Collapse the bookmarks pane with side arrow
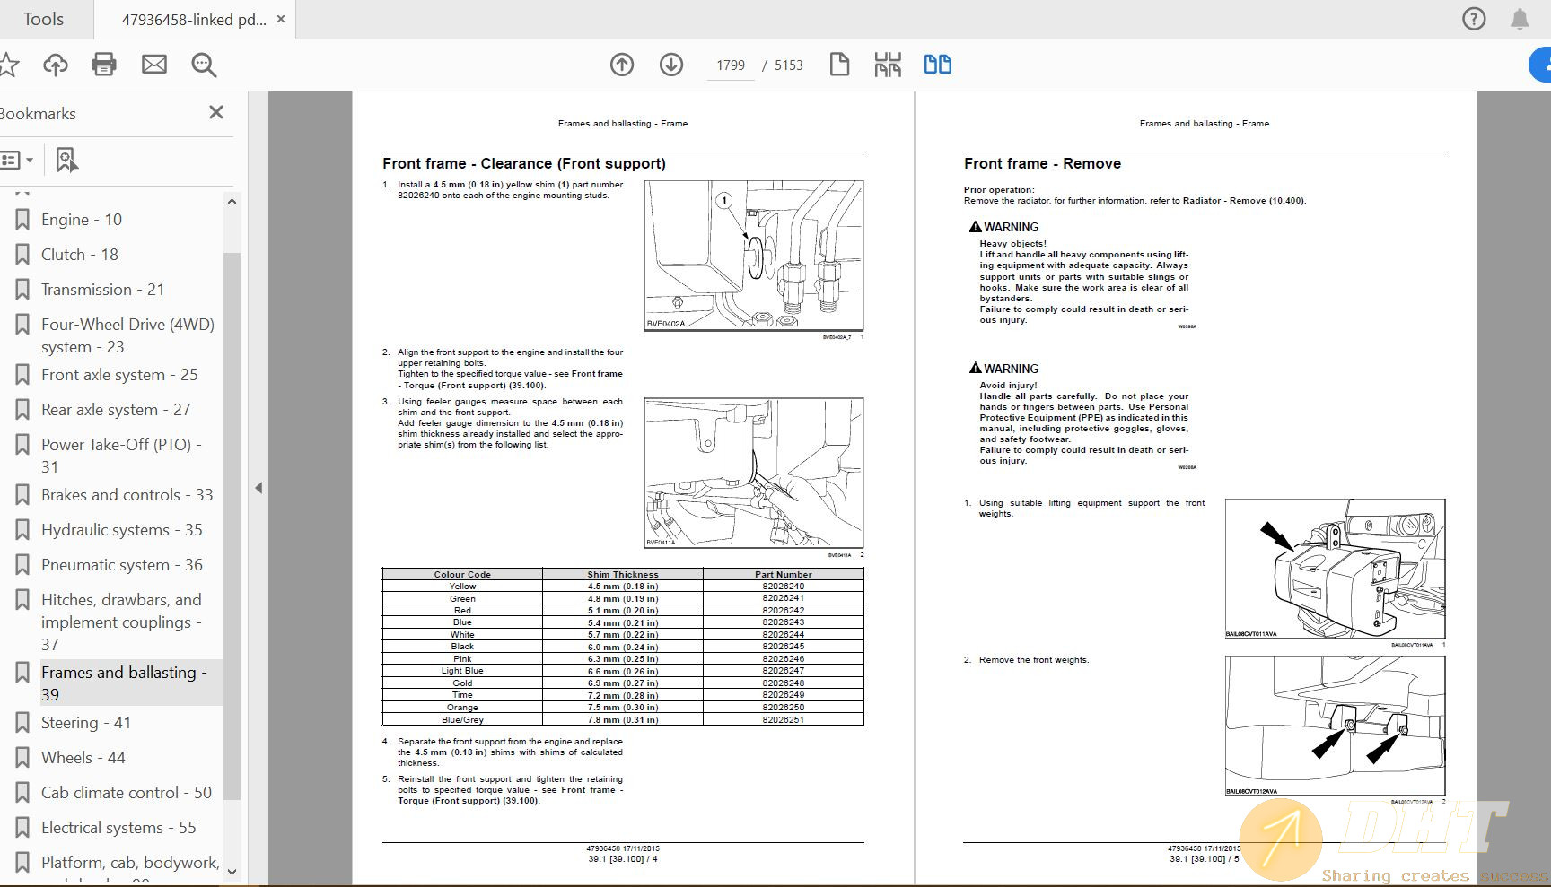 point(258,488)
